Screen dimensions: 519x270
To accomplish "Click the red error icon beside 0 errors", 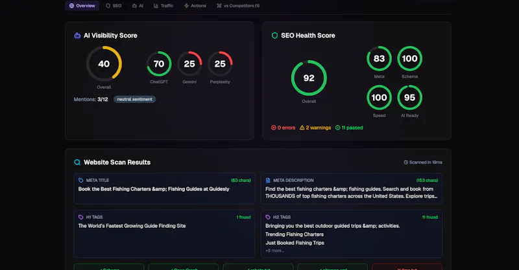I will coord(273,128).
